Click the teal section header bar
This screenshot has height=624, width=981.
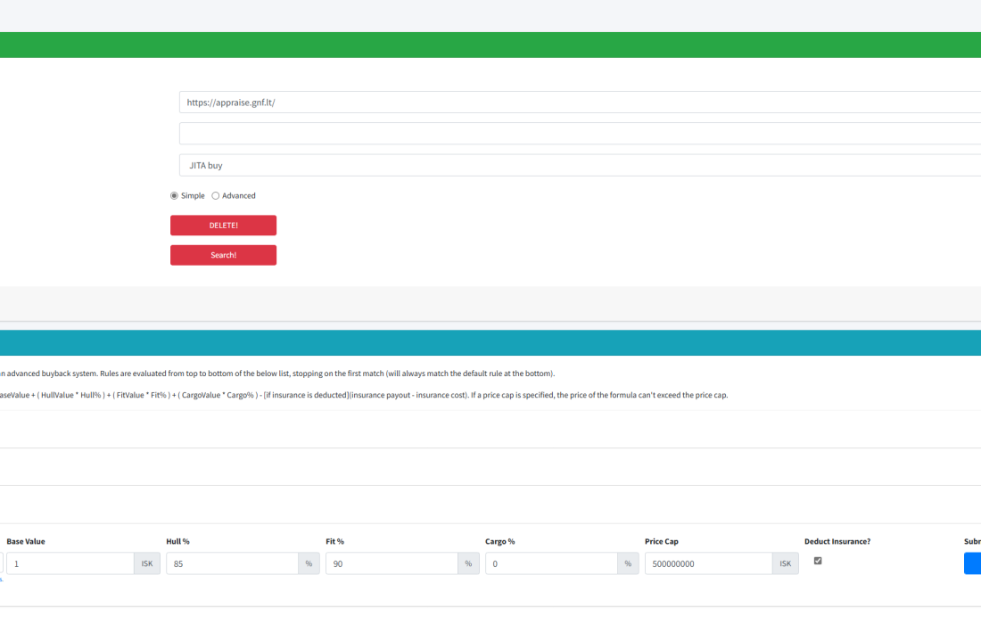(x=490, y=343)
